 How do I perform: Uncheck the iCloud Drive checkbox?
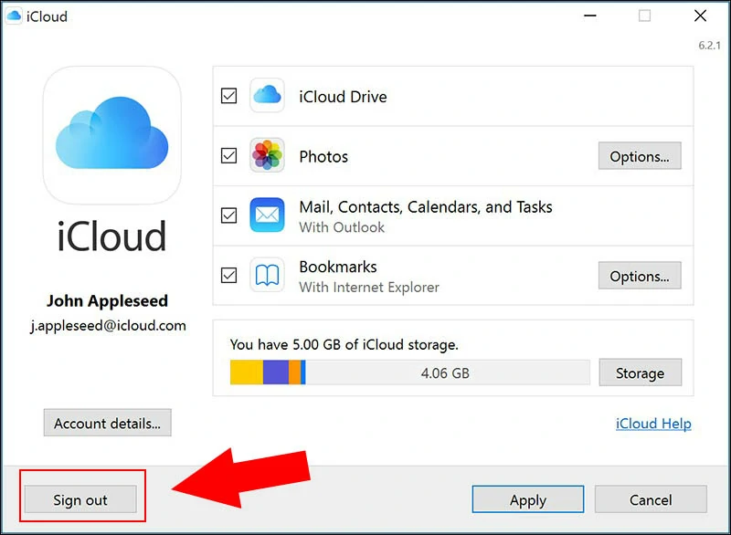229,96
